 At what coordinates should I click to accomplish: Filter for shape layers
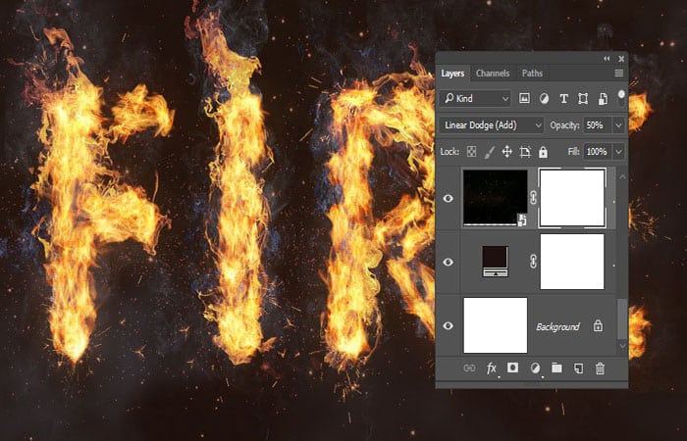pyautogui.click(x=583, y=99)
